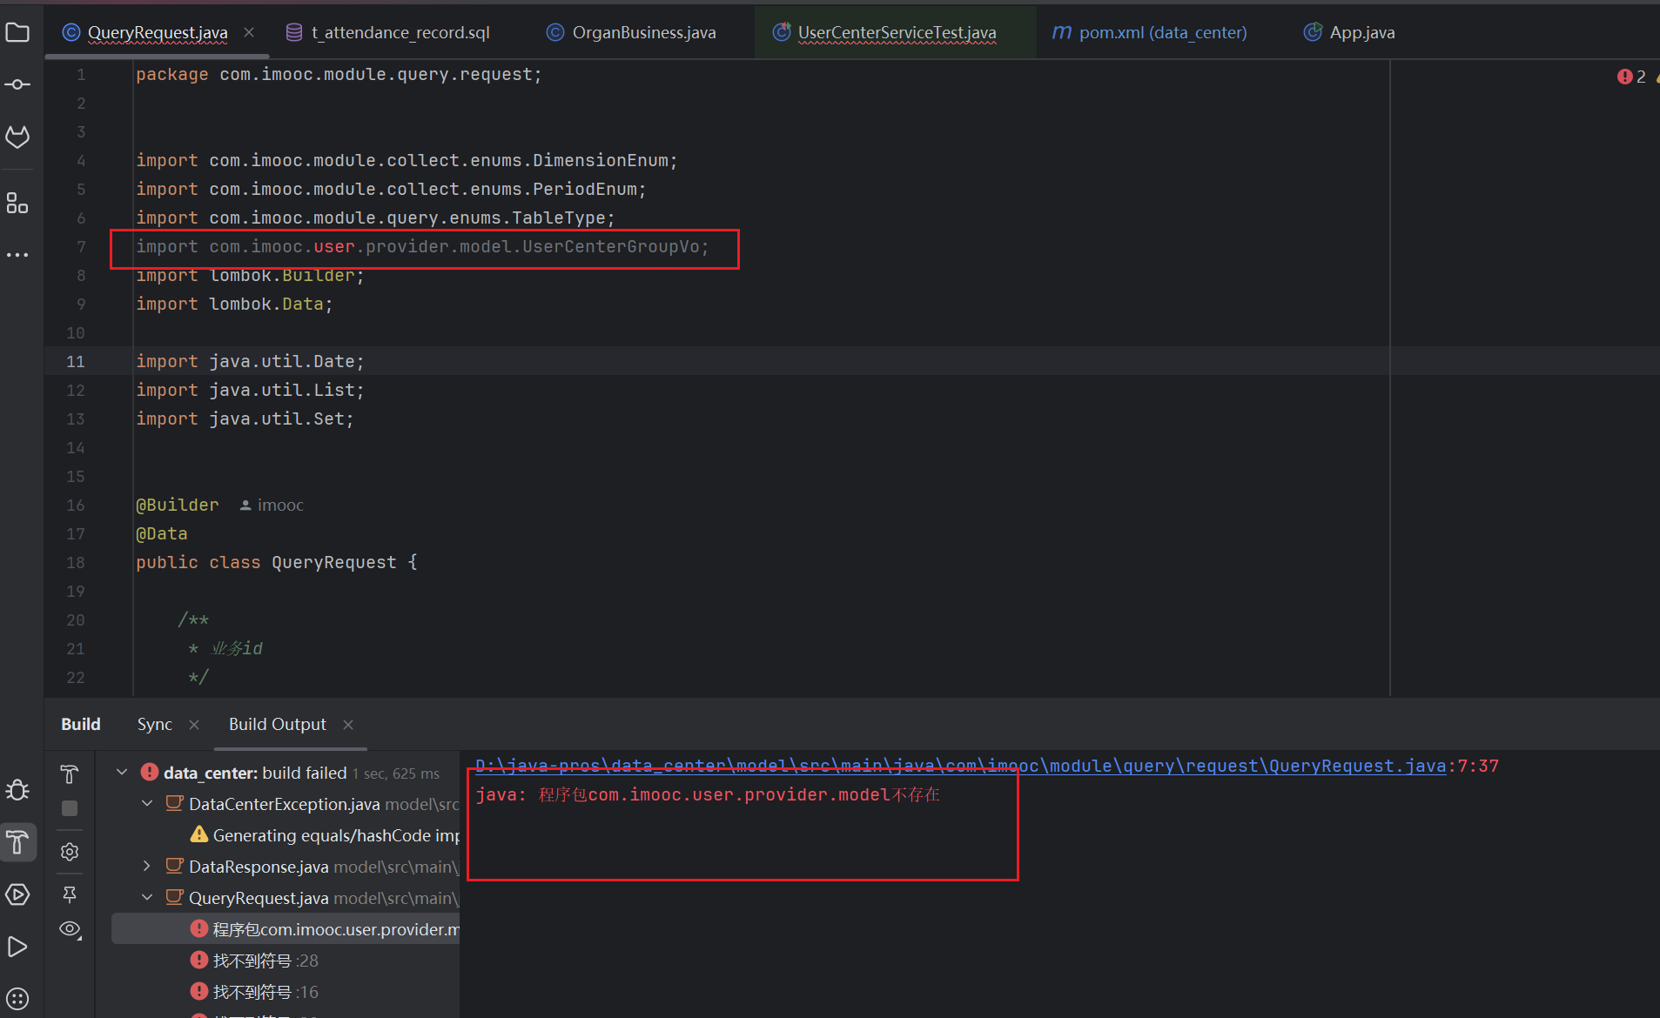
Task: Open the Structure tool window icon
Action: 17,203
